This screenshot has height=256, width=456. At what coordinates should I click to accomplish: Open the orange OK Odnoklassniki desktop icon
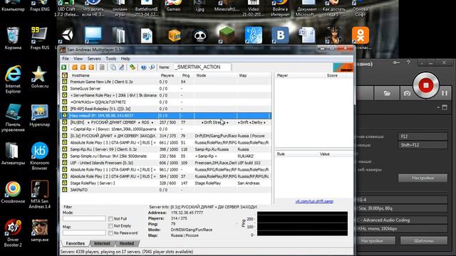tap(361, 35)
